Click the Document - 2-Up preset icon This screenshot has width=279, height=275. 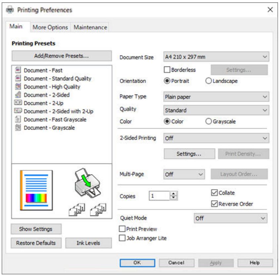[x=18, y=102]
